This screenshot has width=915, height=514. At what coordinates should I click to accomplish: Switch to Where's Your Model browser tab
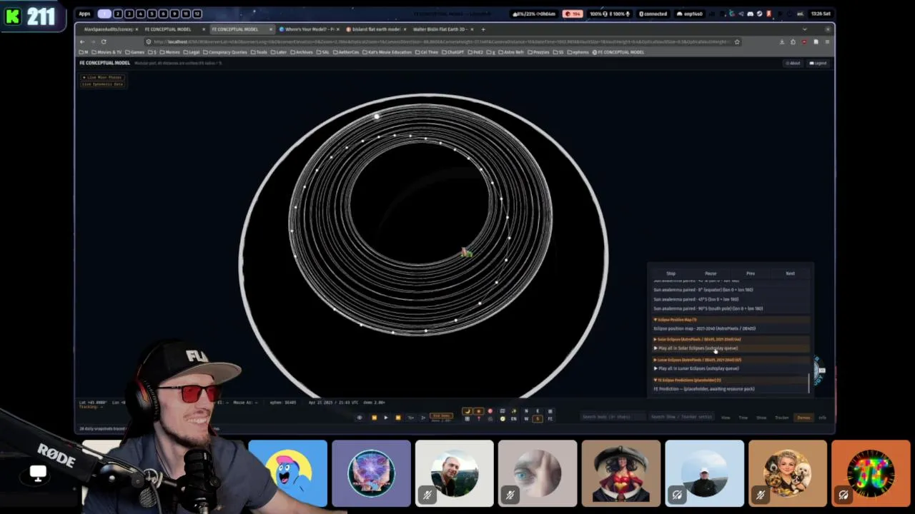point(309,29)
